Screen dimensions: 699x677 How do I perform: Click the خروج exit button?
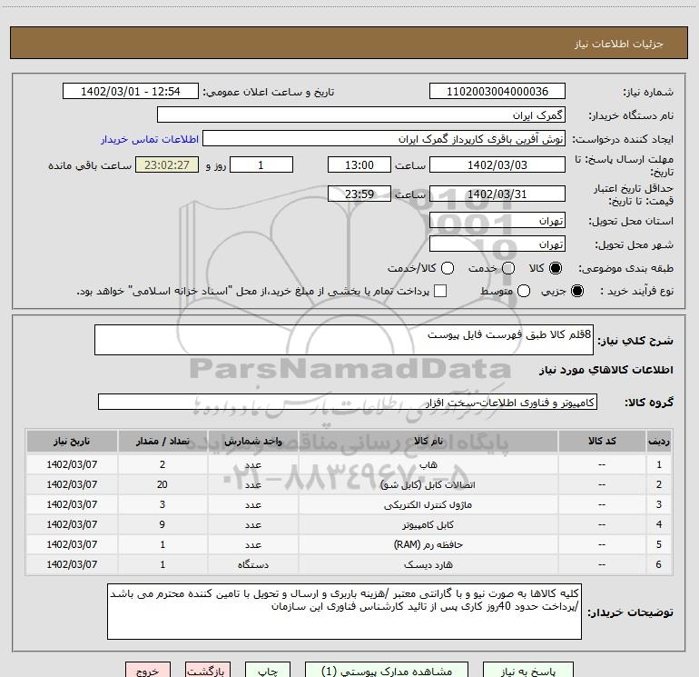pyautogui.click(x=148, y=671)
